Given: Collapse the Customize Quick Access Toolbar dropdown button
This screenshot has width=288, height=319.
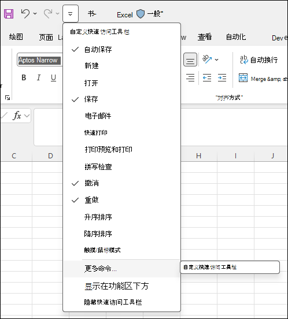Looking at the screenshot, I should click(71, 14).
